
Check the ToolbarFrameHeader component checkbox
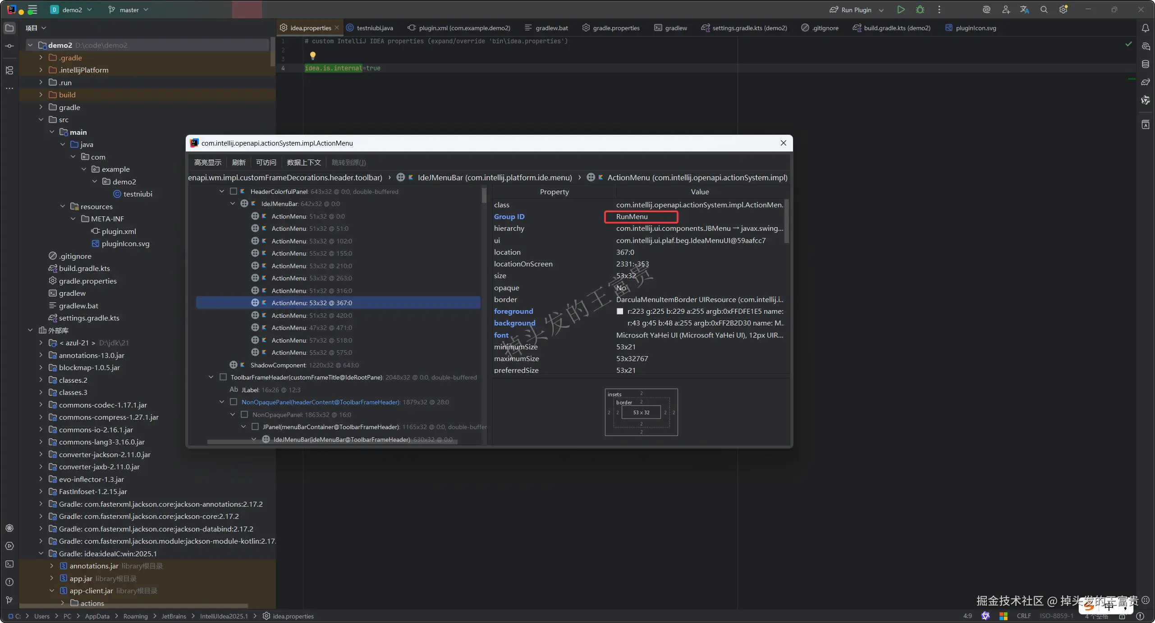click(x=223, y=377)
